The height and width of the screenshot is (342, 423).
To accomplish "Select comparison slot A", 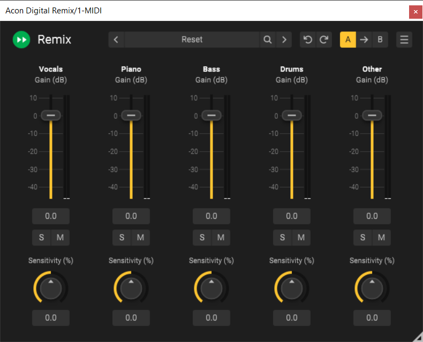I will pyautogui.click(x=348, y=40).
